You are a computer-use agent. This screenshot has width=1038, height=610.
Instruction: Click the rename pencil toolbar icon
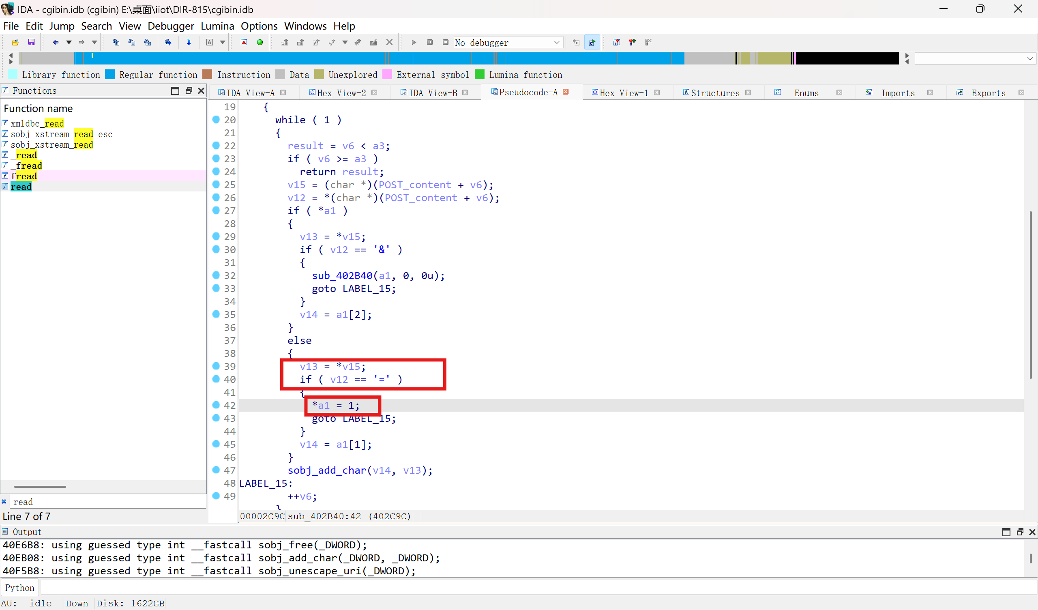pyautogui.click(x=373, y=42)
